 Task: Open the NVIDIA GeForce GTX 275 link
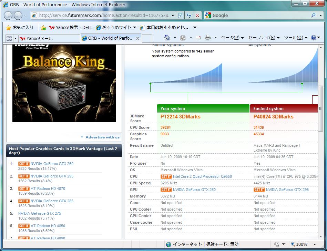click(x=40, y=213)
